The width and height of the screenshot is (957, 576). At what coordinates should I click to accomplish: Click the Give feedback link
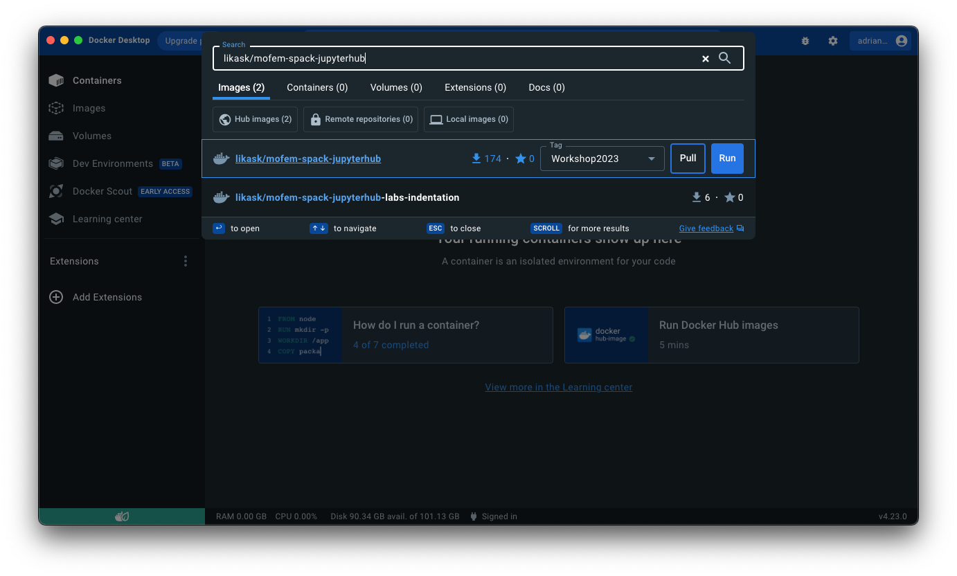click(706, 228)
